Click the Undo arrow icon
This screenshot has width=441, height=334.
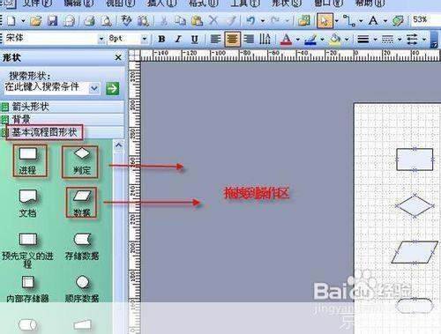click(x=250, y=20)
